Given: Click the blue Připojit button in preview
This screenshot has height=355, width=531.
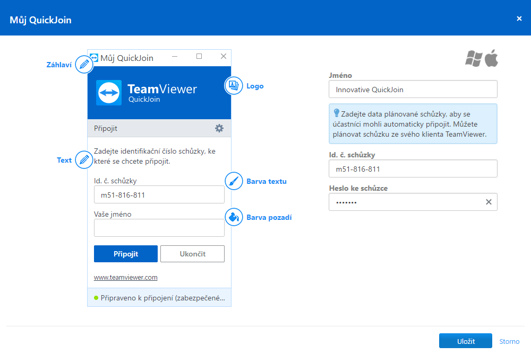Looking at the screenshot, I should (x=126, y=254).
